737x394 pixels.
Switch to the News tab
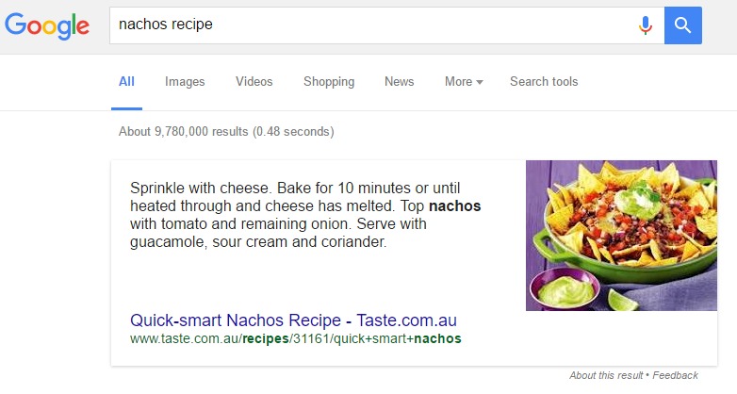pyautogui.click(x=399, y=82)
